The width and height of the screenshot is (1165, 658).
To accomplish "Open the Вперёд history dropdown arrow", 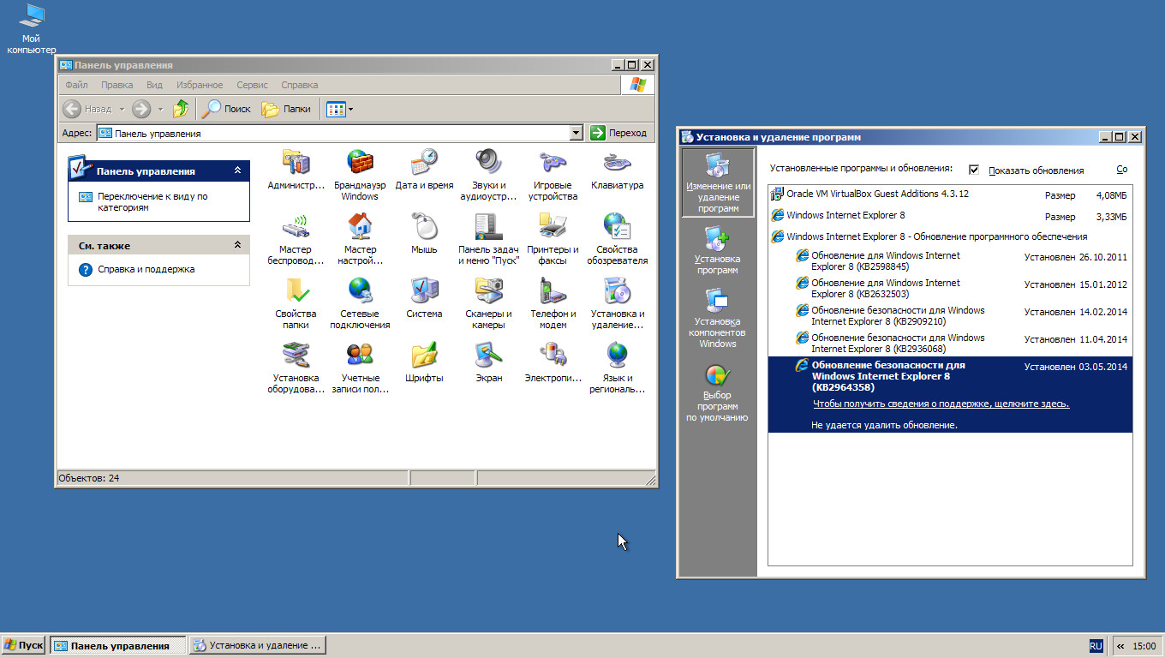I will click(x=160, y=110).
